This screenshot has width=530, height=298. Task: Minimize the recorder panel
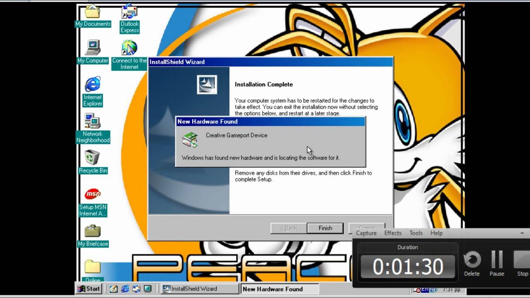pyautogui.click(x=522, y=233)
